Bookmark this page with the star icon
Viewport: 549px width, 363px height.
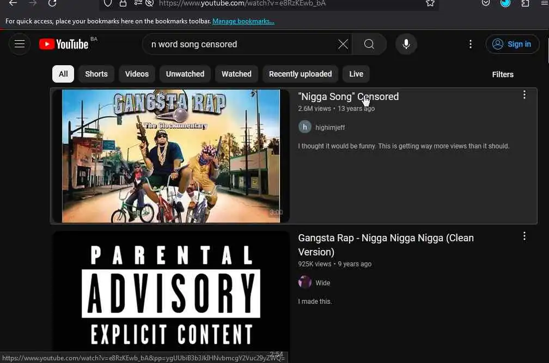[430, 3]
